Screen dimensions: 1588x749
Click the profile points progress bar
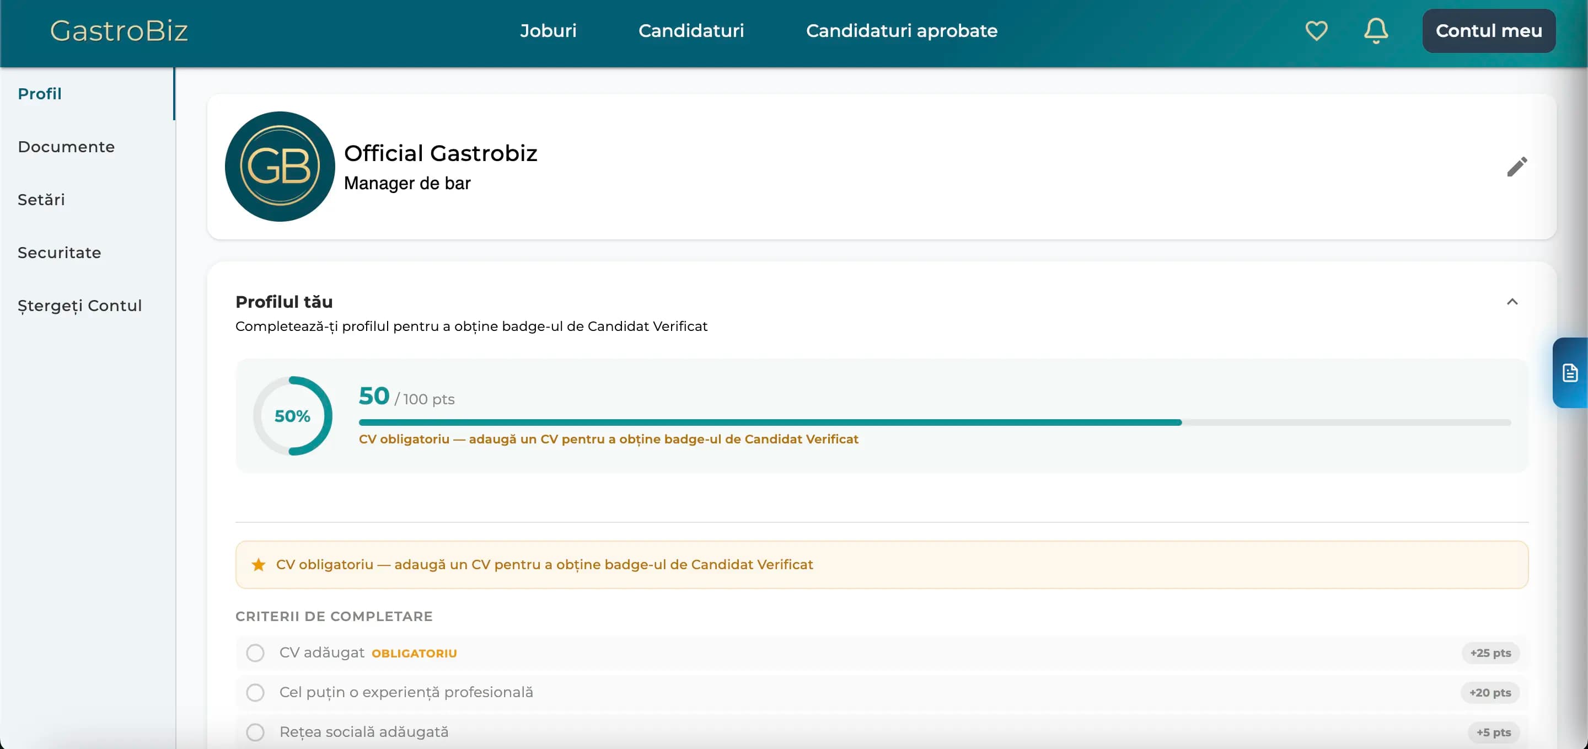tap(935, 422)
